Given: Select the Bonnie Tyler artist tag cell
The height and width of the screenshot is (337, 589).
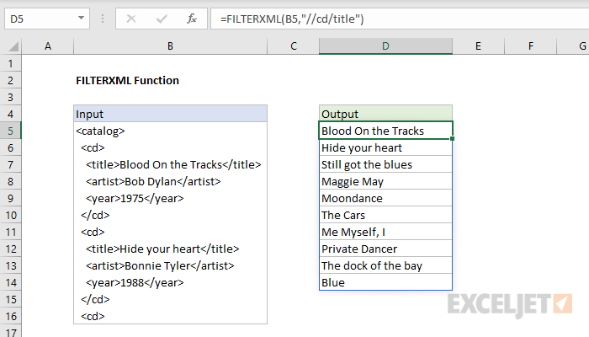Looking at the screenshot, I should coord(170,266).
